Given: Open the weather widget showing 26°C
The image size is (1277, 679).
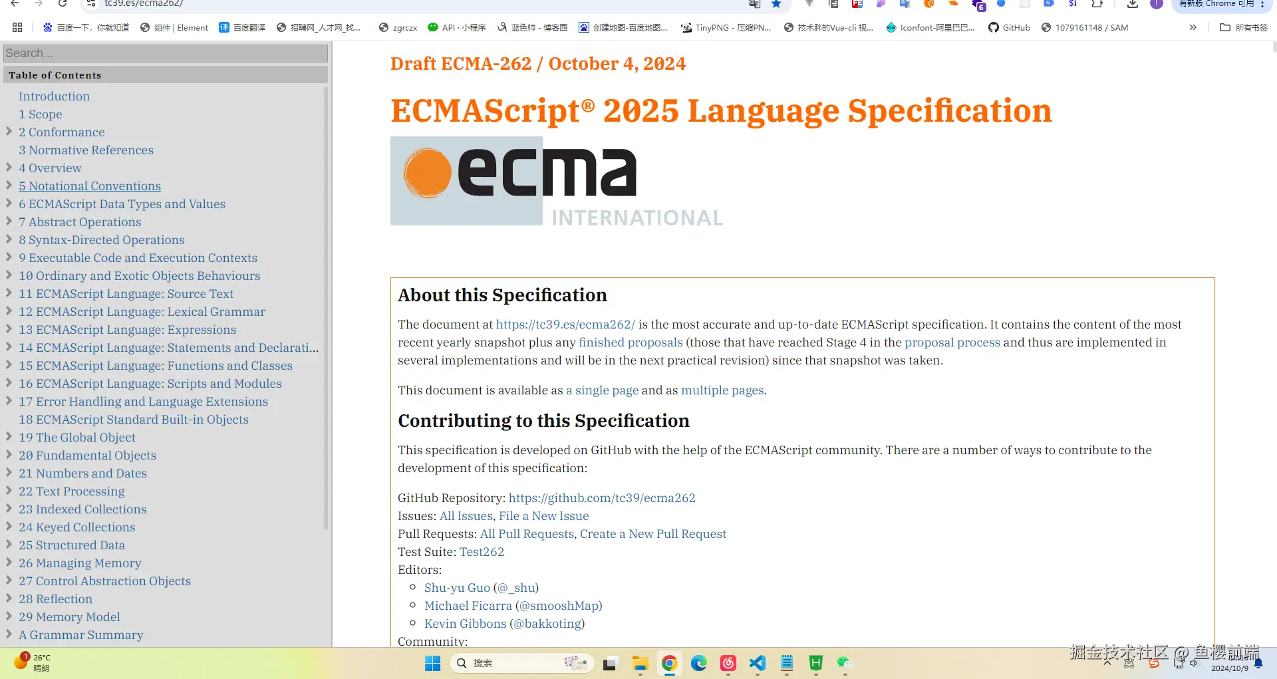Looking at the screenshot, I should (x=32, y=662).
